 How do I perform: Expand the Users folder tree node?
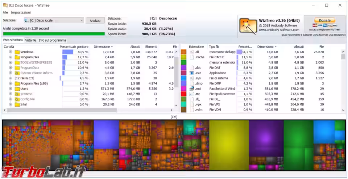click(x=11, y=89)
